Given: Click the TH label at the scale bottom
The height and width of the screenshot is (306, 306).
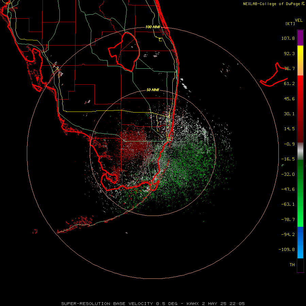Looking at the screenshot, I should pyautogui.click(x=292, y=265).
